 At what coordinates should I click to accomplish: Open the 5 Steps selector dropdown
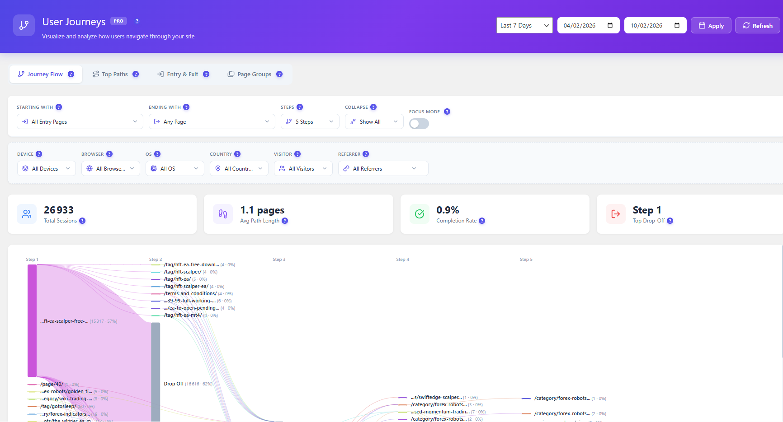pos(310,121)
